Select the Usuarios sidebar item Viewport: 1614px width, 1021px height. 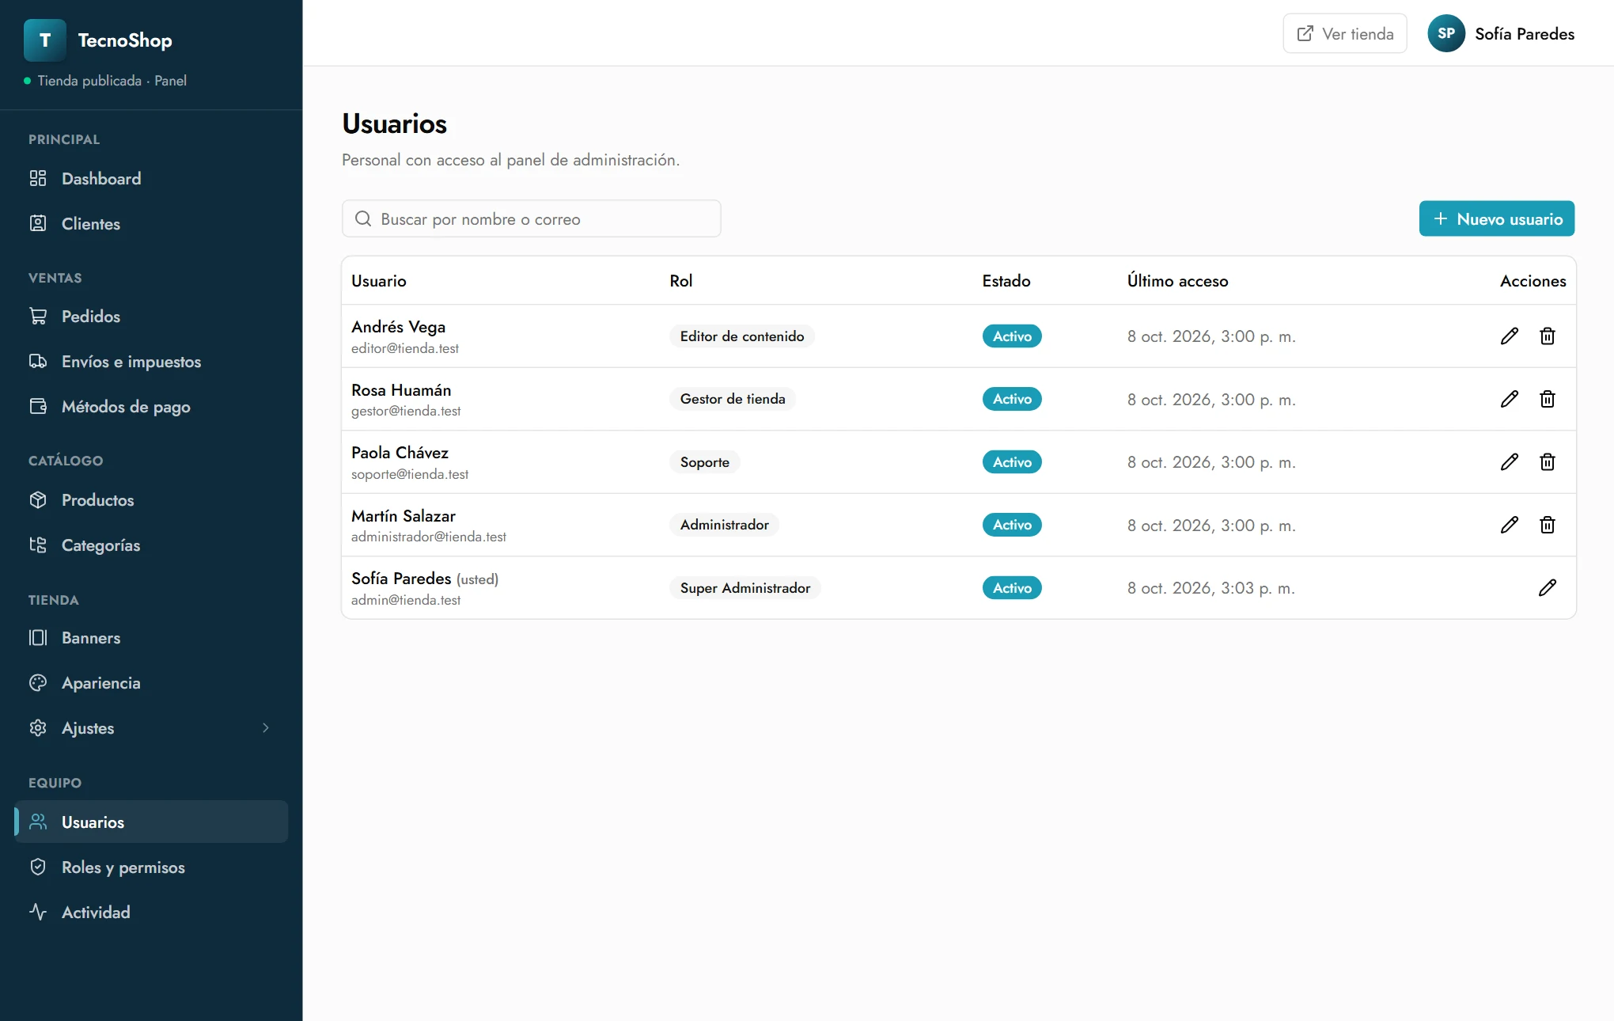[151, 822]
